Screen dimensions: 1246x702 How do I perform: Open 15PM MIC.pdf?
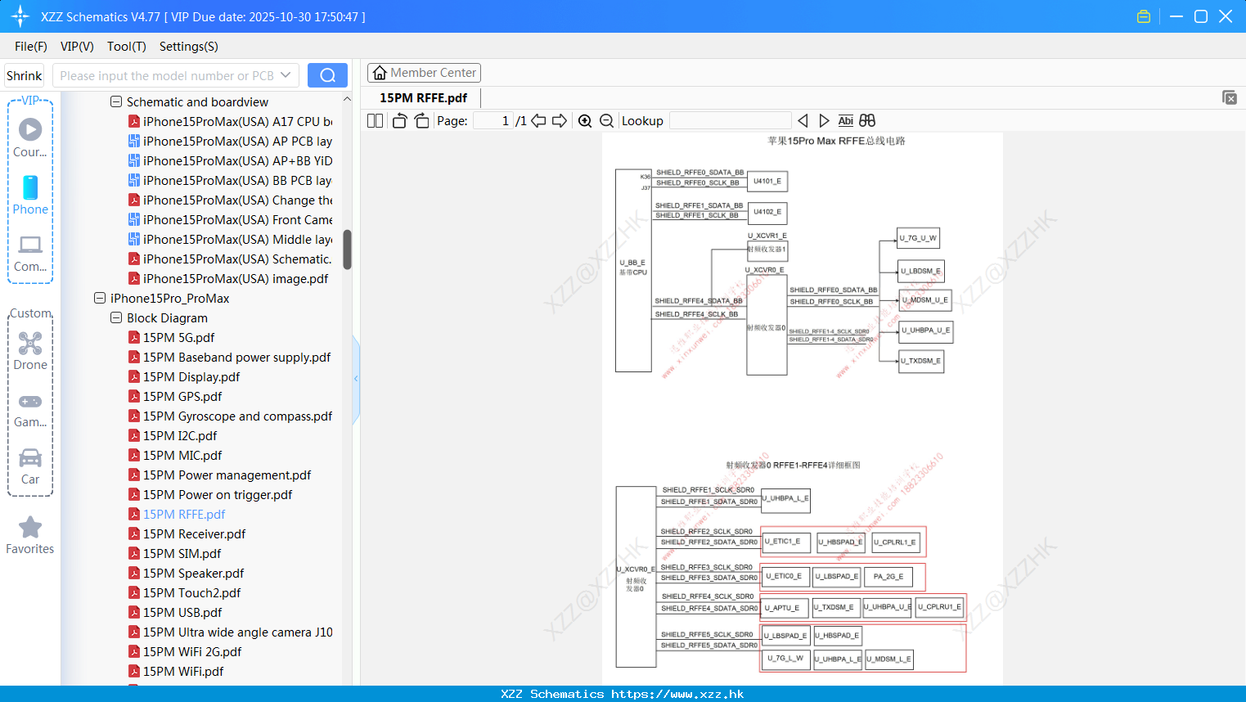[175, 456]
